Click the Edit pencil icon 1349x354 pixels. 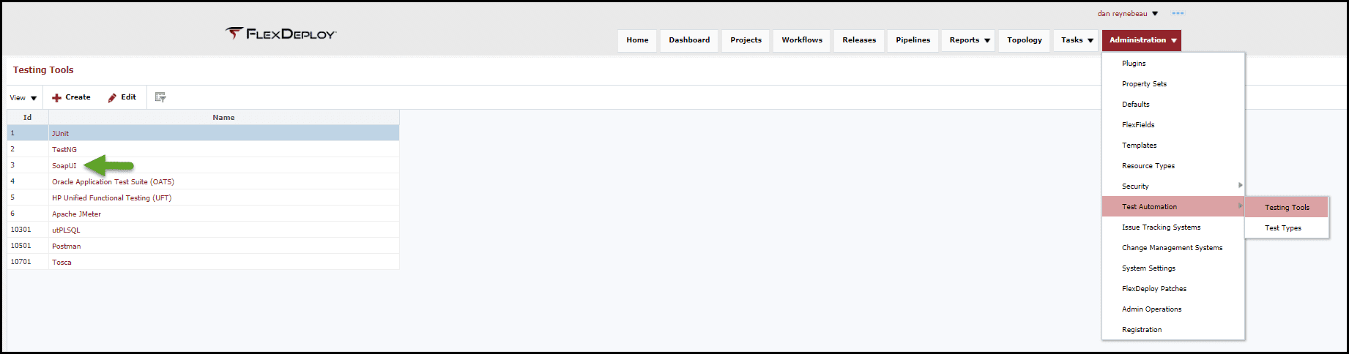(x=112, y=97)
